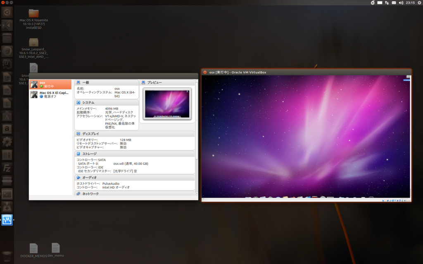423x264 pixels.
Task: Open the 23:15 clock menu
Action: coord(410,3)
